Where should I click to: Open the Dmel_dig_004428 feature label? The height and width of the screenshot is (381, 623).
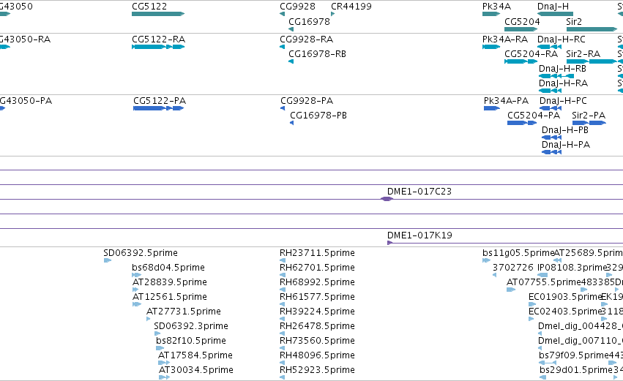(x=580, y=326)
